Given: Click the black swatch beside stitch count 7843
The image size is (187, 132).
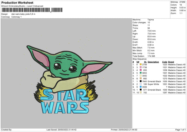Looking at the screenshot, I should coord(141,81).
